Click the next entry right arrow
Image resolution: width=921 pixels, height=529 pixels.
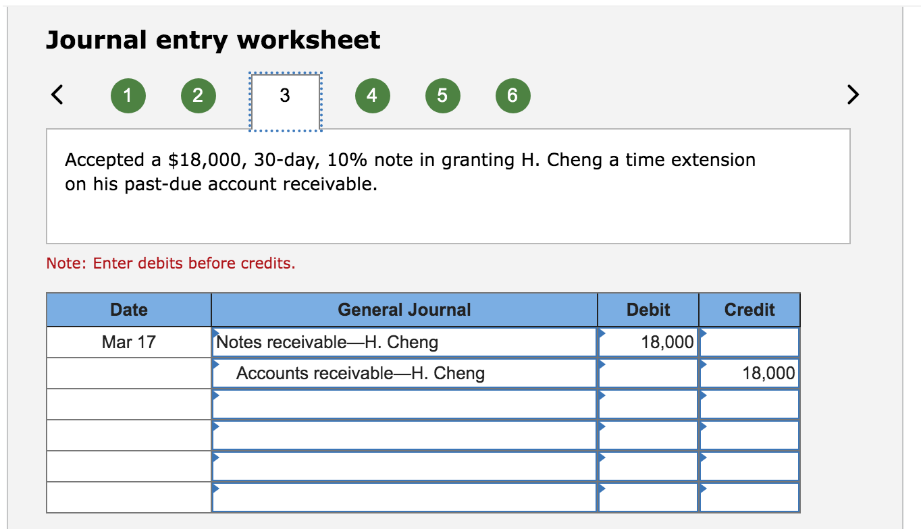pyautogui.click(x=853, y=96)
